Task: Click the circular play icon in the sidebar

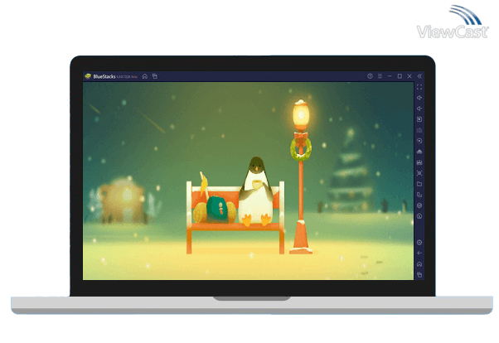Action: pos(419,141)
